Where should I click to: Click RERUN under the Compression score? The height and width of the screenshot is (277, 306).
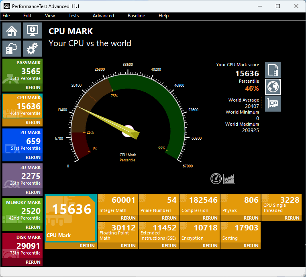click(210, 218)
